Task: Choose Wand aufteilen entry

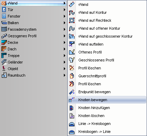Action: coord(107,44)
